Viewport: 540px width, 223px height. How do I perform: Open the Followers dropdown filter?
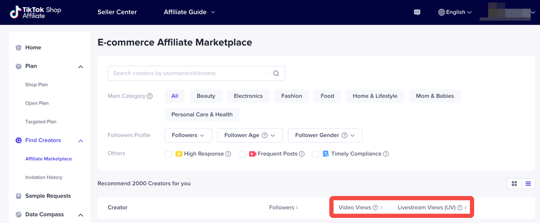click(188, 135)
